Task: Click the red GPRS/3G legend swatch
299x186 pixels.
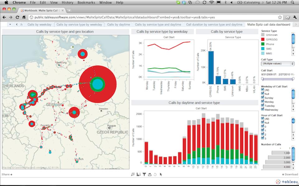Action: (x=263, y=39)
